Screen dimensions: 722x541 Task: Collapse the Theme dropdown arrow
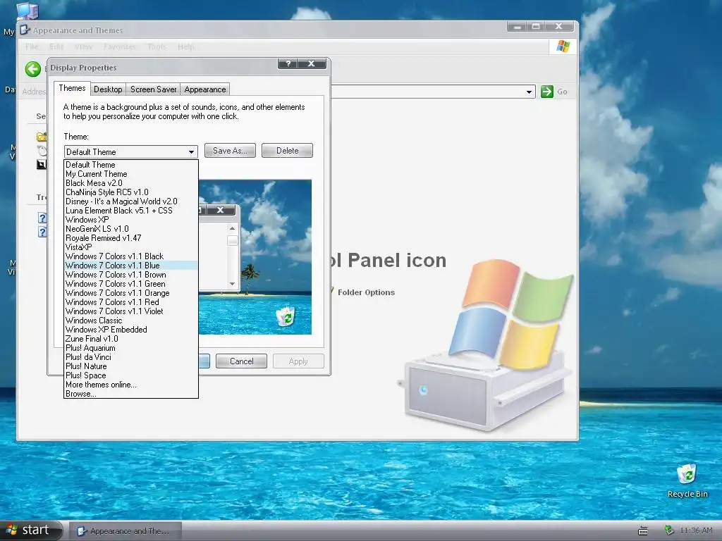[x=191, y=152]
